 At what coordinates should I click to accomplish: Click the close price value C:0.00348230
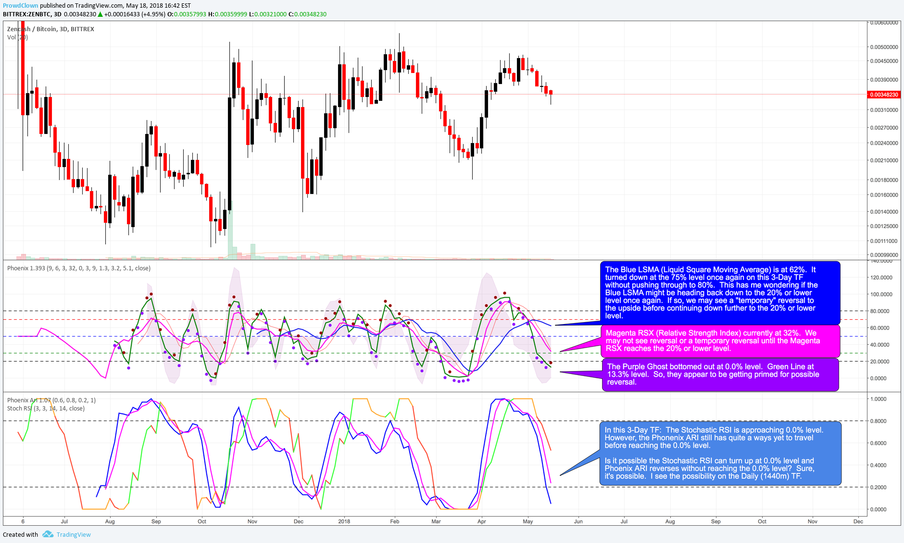[307, 14]
